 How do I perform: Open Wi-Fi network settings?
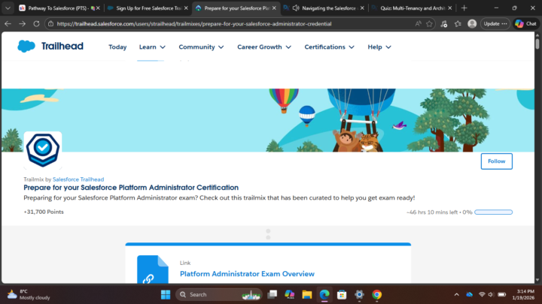(482, 295)
